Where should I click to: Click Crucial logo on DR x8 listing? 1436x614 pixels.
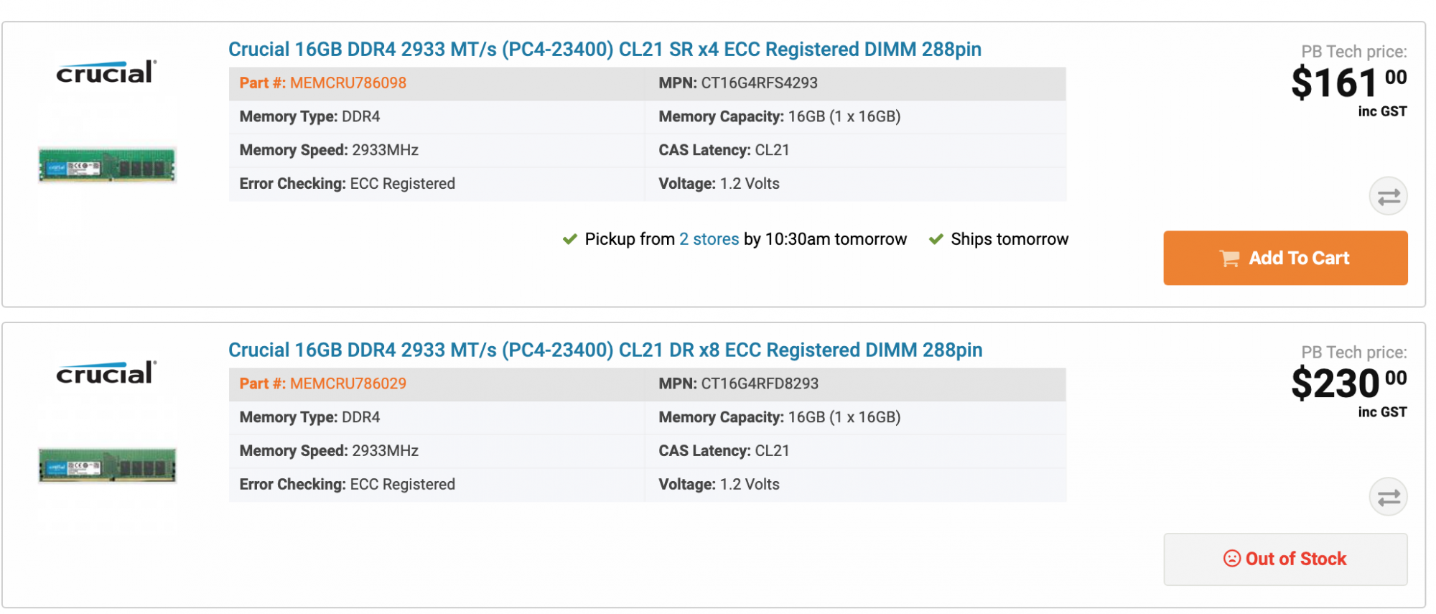pos(106,373)
